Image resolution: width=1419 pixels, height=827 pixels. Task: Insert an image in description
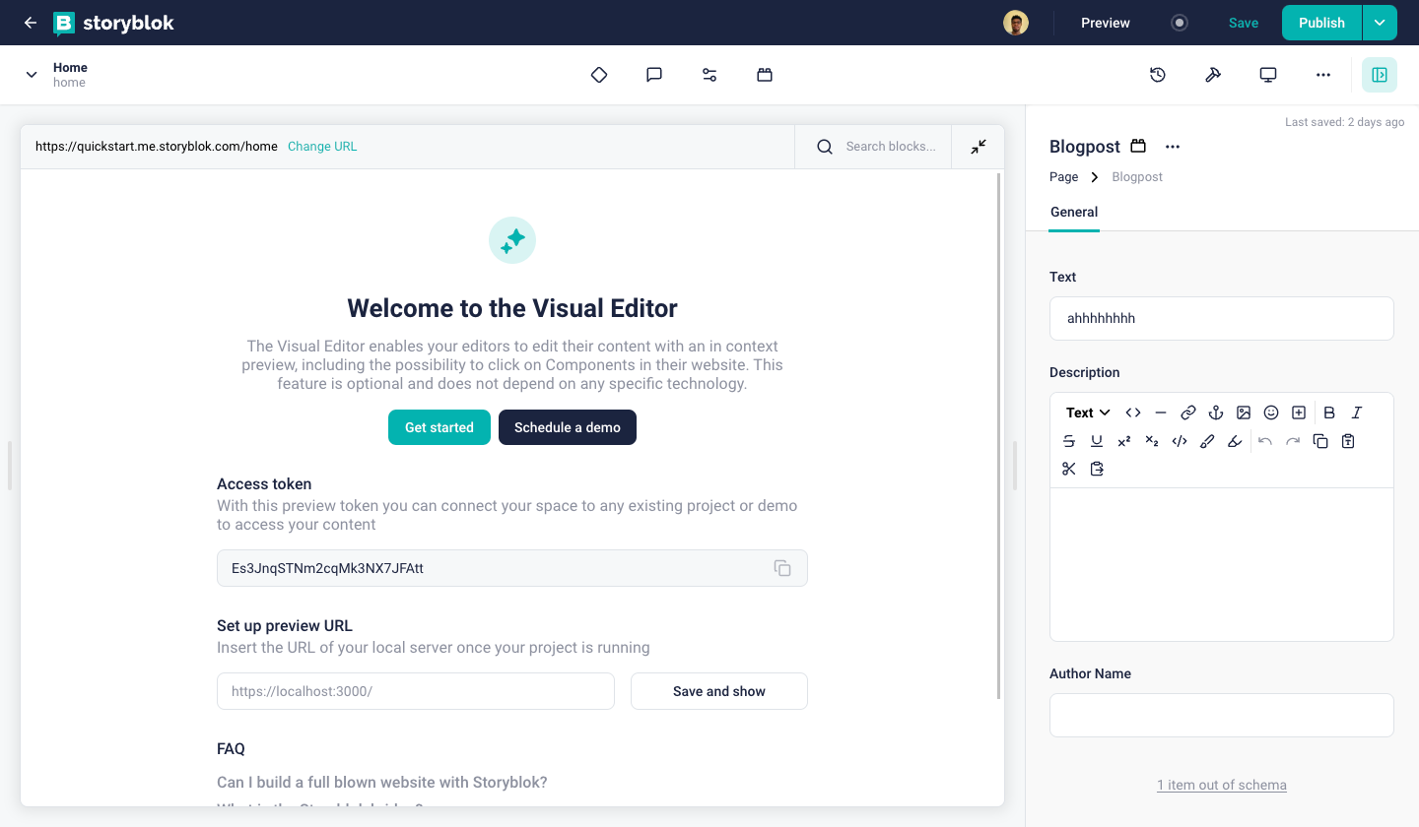click(1244, 413)
